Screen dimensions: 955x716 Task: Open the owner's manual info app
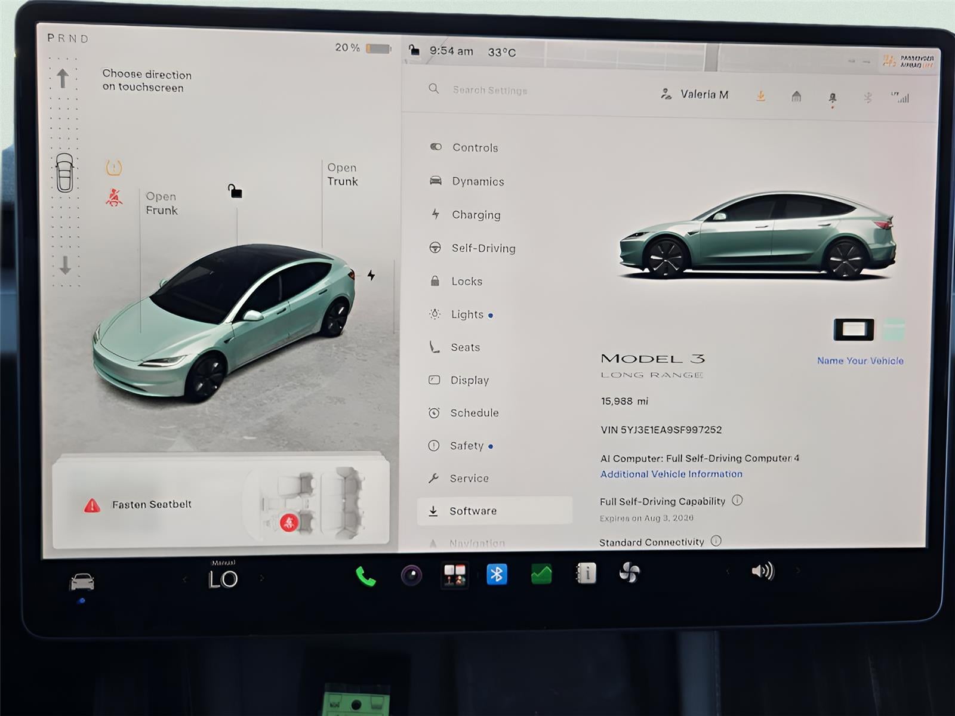pyautogui.click(x=586, y=573)
